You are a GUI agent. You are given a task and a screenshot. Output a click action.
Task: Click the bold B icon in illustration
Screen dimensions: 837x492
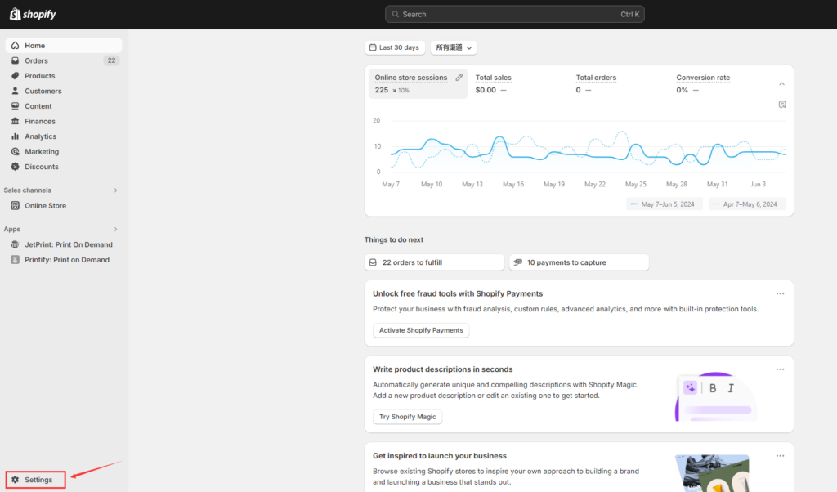pyautogui.click(x=713, y=388)
